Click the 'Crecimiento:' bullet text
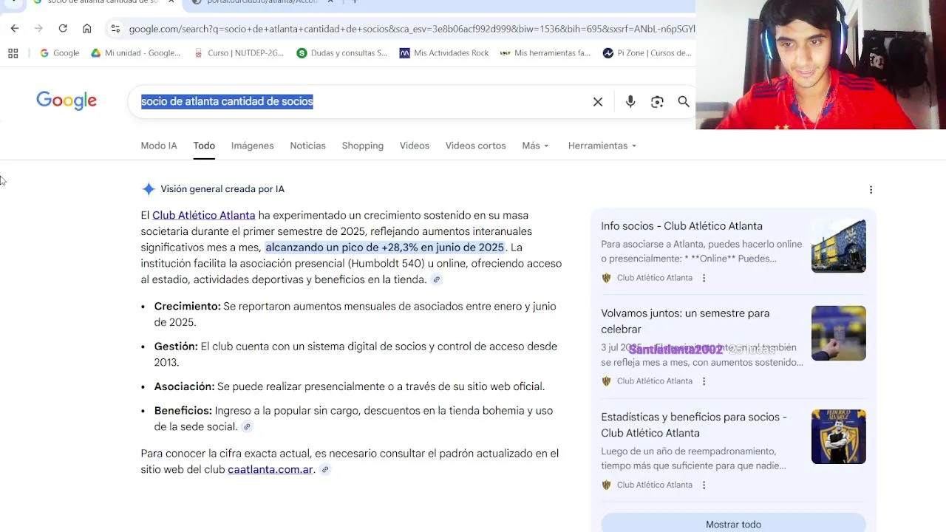The image size is (946, 532). click(x=187, y=307)
